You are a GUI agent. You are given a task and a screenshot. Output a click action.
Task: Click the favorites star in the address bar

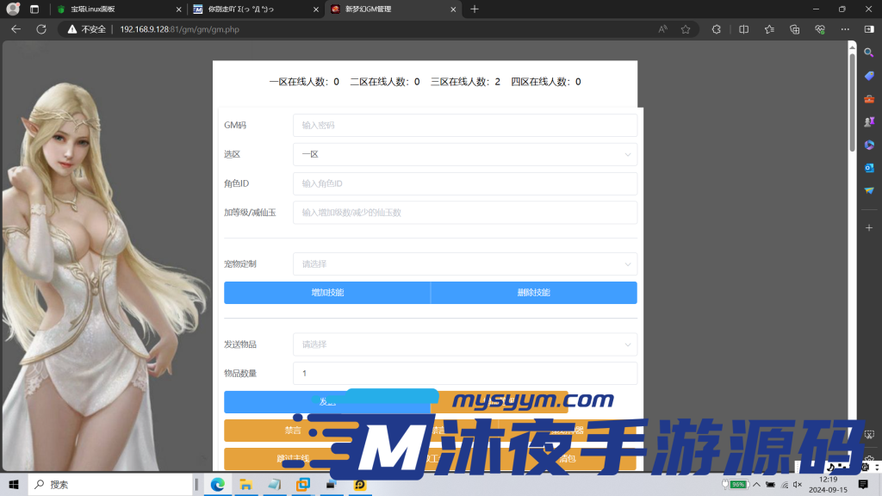pyautogui.click(x=685, y=28)
